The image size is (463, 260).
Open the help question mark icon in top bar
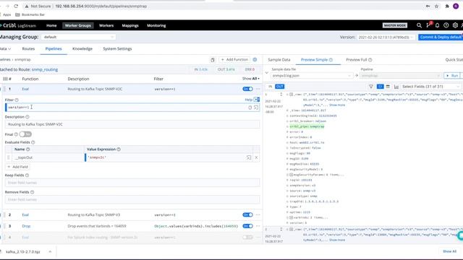click(x=446, y=25)
